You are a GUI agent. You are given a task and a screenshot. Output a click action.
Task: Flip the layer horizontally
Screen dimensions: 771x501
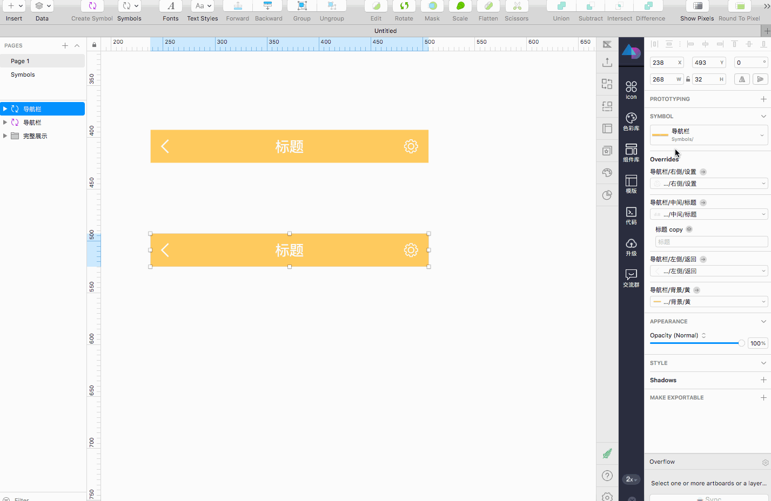coord(742,79)
